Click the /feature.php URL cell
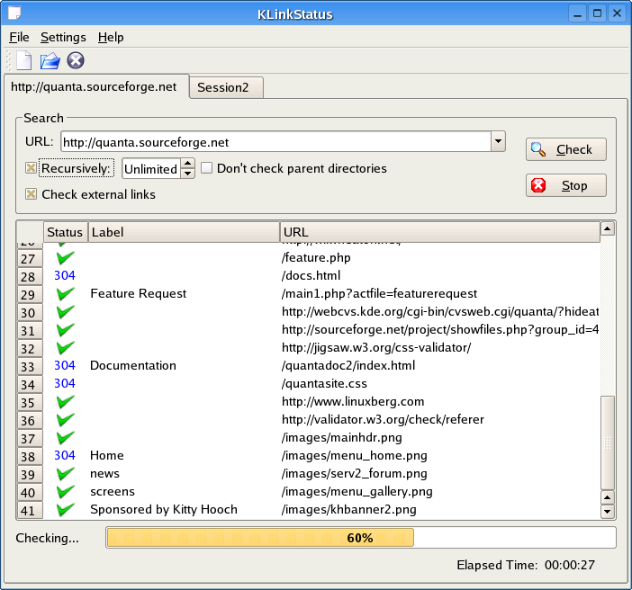The height and width of the screenshot is (590, 632). (316, 258)
